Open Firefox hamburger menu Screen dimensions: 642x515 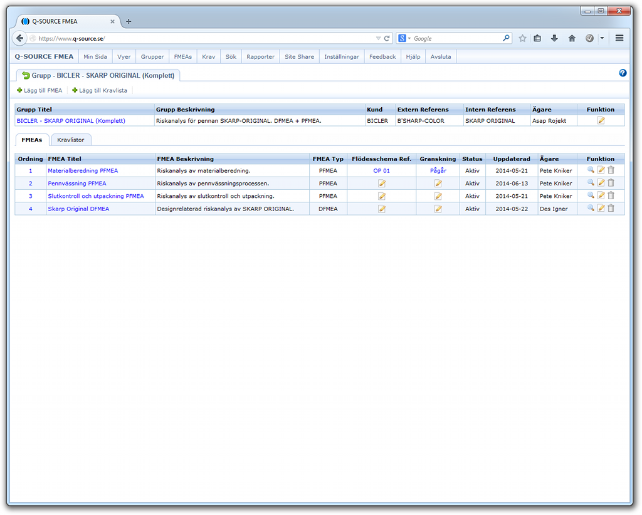[x=619, y=38]
